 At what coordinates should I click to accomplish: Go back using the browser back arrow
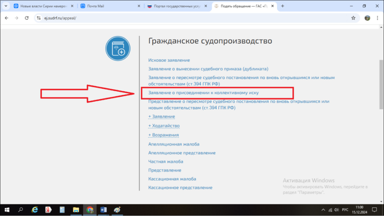pyautogui.click(x=6, y=18)
